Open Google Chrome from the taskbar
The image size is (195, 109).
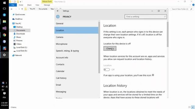(4, 35)
